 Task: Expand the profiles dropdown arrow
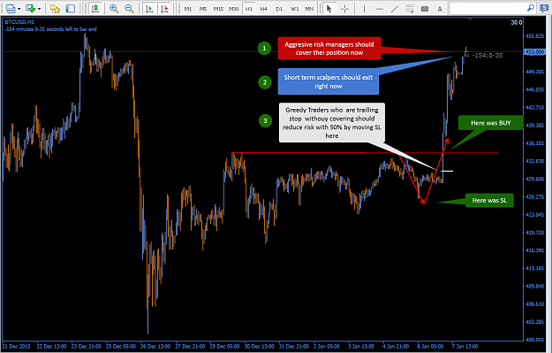coord(19,9)
